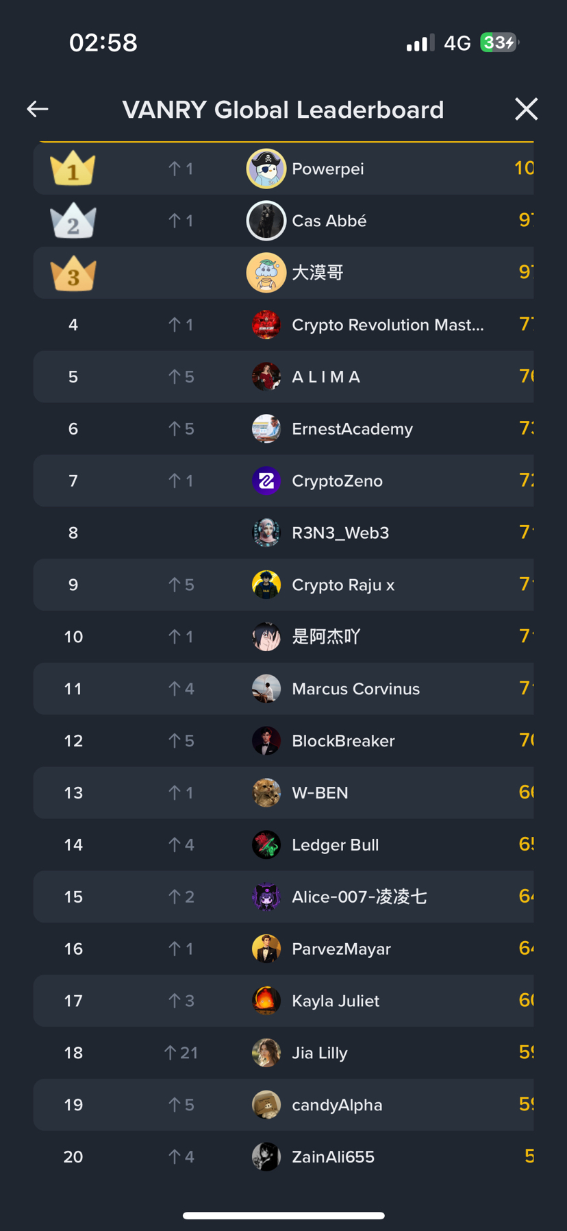The width and height of the screenshot is (567, 1231).
Task: Tap the back arrow icon
Action: 38,109
